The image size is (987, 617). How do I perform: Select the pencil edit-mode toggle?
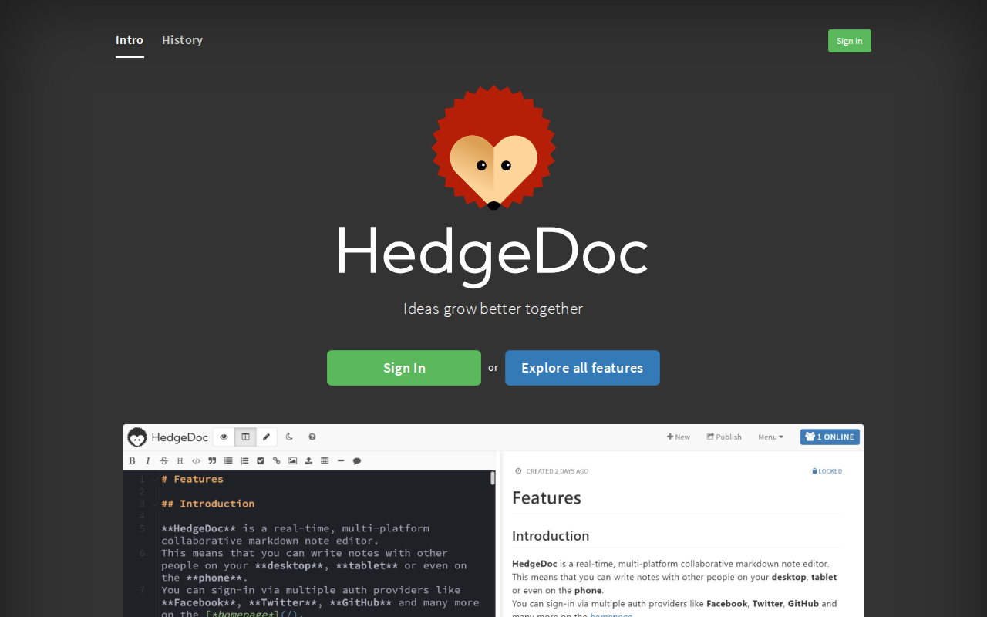coord(266,437)
